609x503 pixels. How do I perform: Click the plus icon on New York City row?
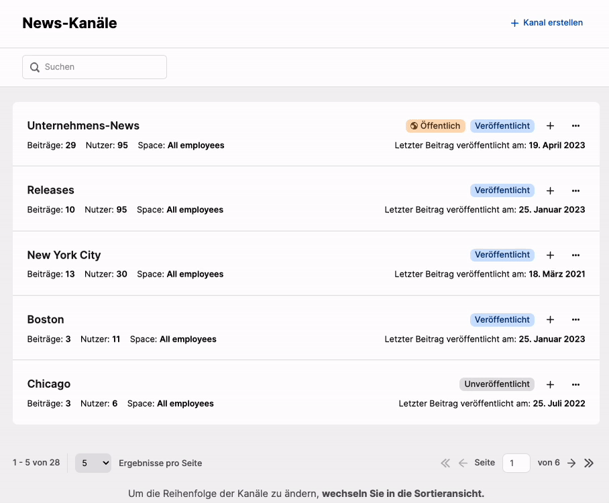(550, 255)
